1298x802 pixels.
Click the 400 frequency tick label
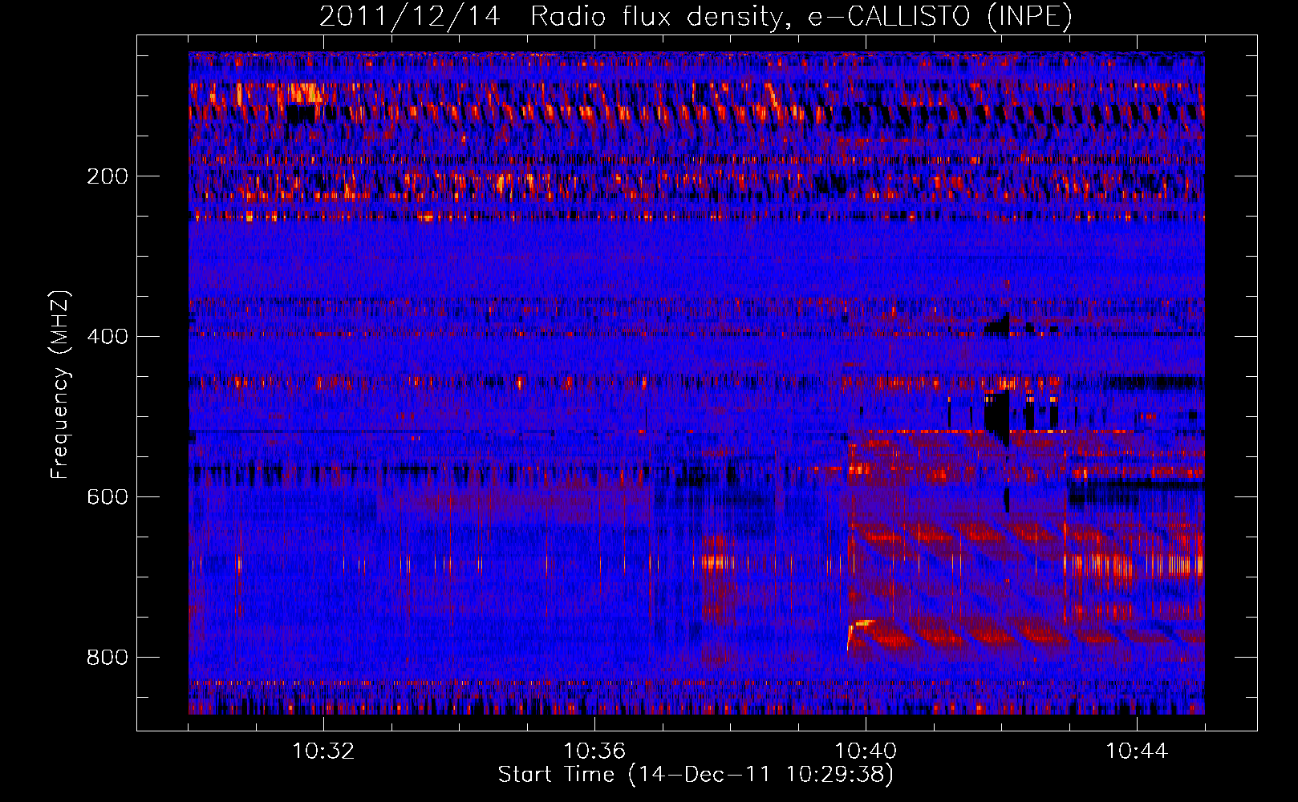107,337
